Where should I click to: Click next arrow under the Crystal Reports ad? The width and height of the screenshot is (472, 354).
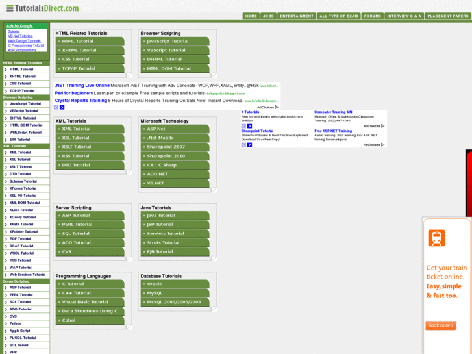point(62,107)
